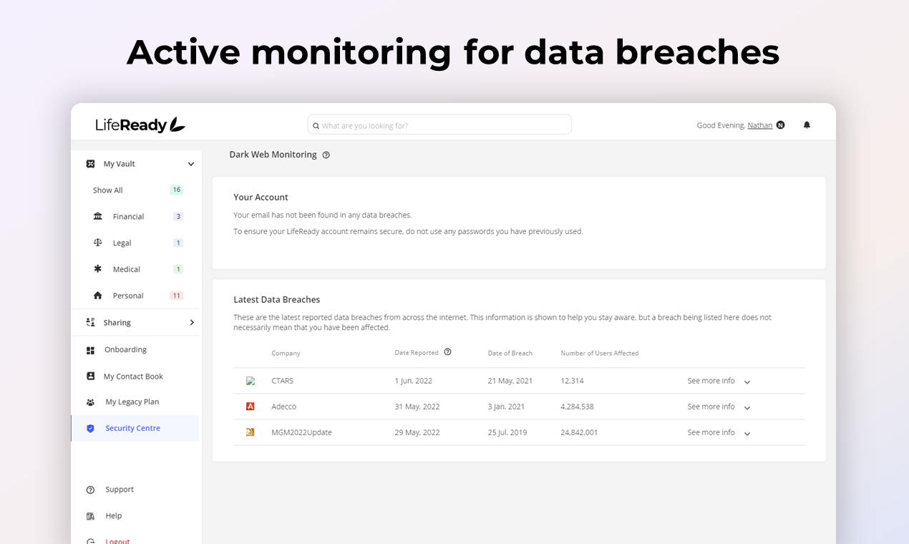Open the Financial category
Image resolution: width=909 pixels, height=544 pixels.
point(128,217)
